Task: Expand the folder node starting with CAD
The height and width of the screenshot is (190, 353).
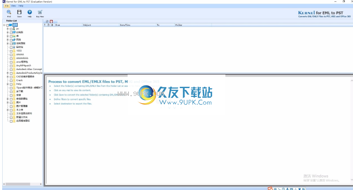Action: pyautogui.click(x=8, y=77)
